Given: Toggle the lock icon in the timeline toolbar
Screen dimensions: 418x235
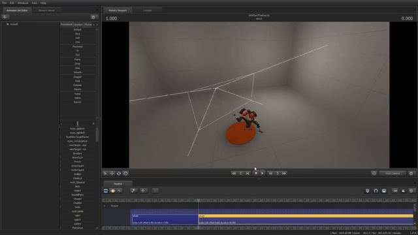Looking at the screenshot, I should (384, 191).
